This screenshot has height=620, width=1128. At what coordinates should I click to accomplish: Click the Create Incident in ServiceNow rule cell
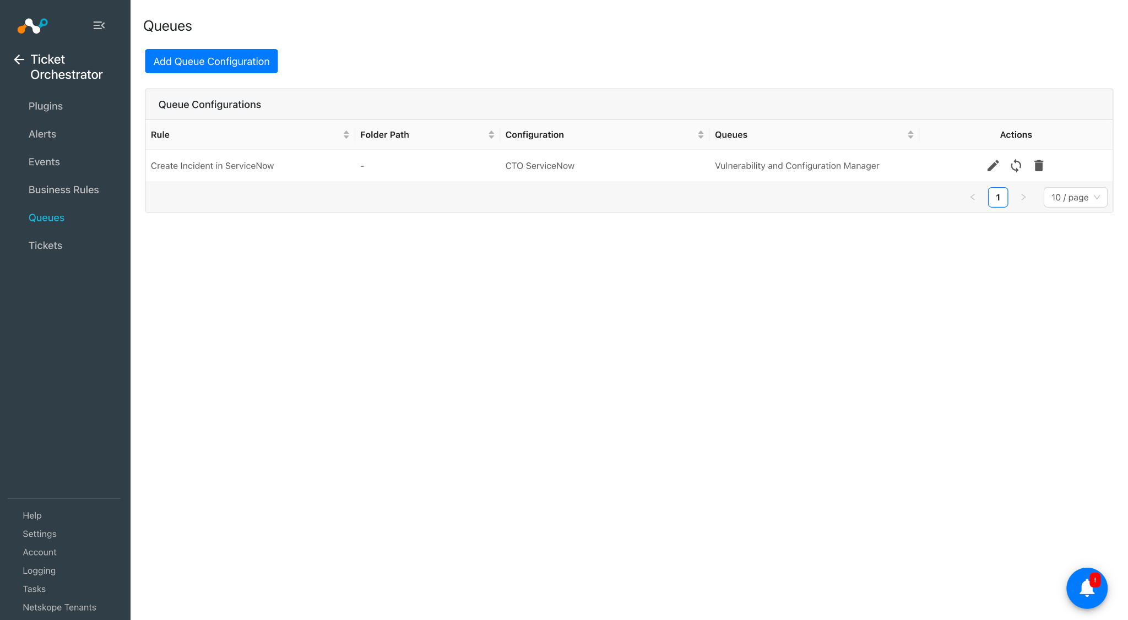pos(212,166)
